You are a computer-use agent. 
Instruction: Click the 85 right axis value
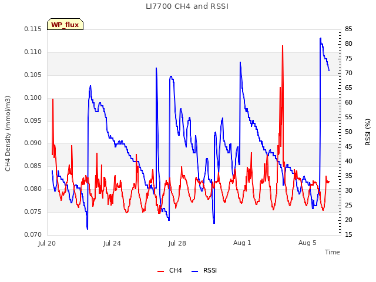pyautogui.click(x=348, y=29)
